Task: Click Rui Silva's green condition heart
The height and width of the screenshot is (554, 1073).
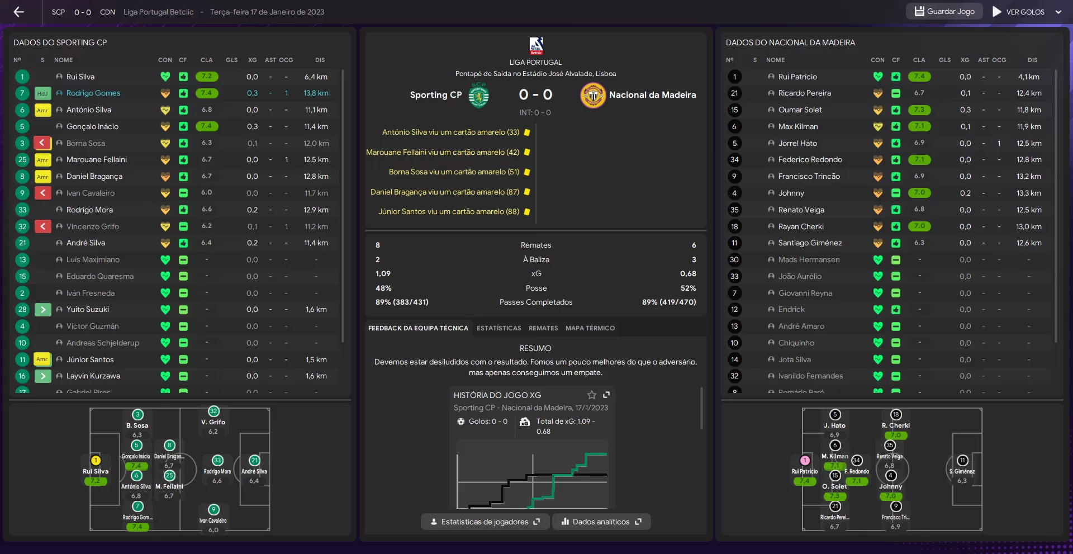Action: click(x=165, y=77)
